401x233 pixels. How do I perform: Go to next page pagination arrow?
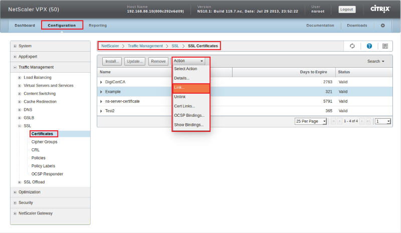[x=362, y=121]
